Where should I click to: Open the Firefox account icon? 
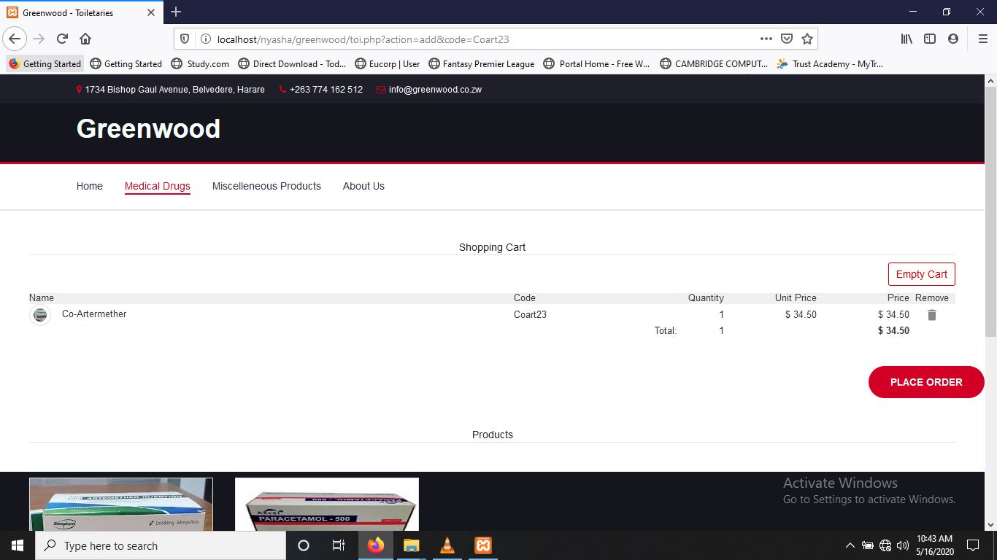953,39
